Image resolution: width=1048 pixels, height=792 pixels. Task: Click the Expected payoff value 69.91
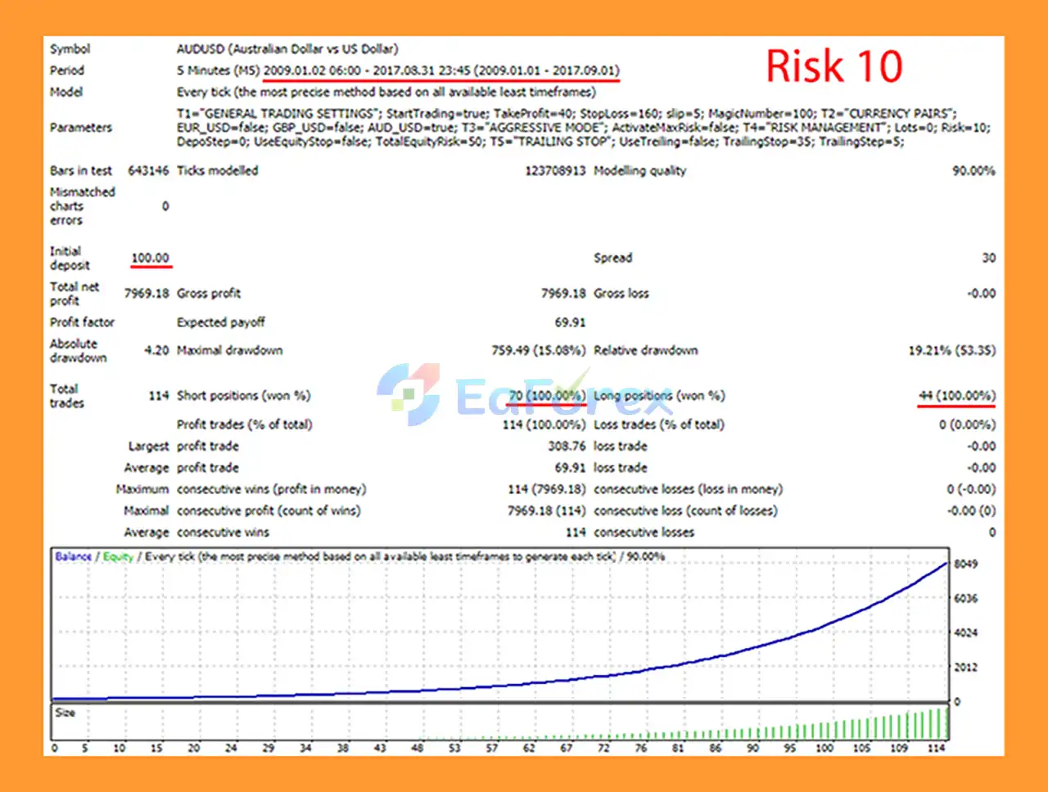coord(570,322)
